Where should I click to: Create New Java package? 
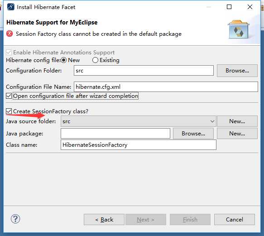[237, 134]
